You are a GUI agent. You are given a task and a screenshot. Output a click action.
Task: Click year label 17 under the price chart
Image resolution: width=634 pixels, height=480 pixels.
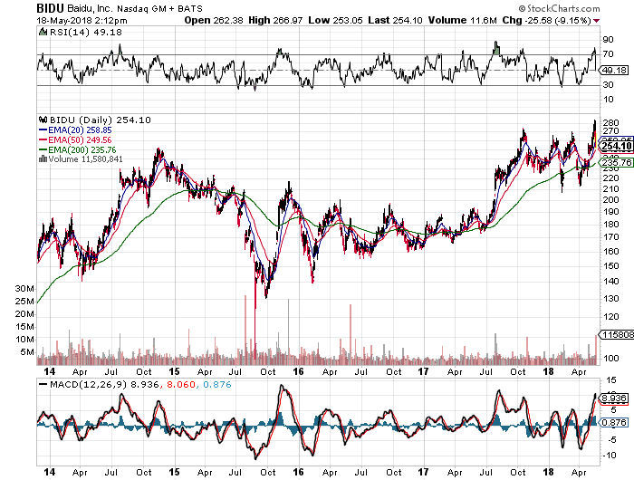pyautogui.click(x=423, y=371)
